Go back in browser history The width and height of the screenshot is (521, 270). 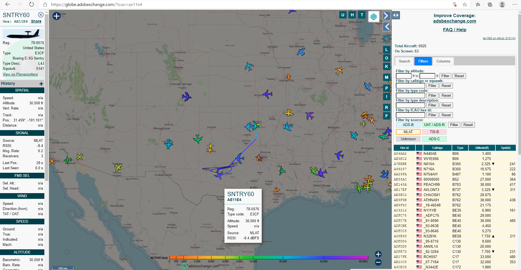pos(8,4)
